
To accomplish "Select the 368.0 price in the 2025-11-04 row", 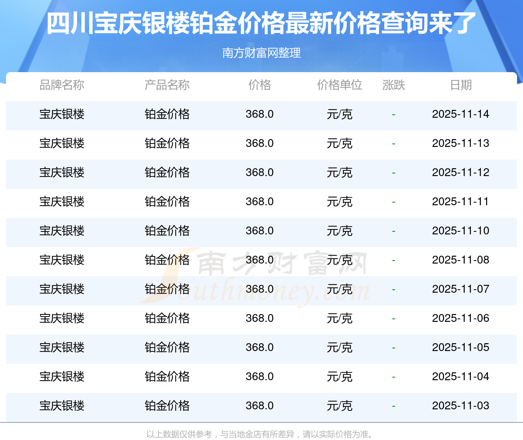I will click(x=260, y=376).
